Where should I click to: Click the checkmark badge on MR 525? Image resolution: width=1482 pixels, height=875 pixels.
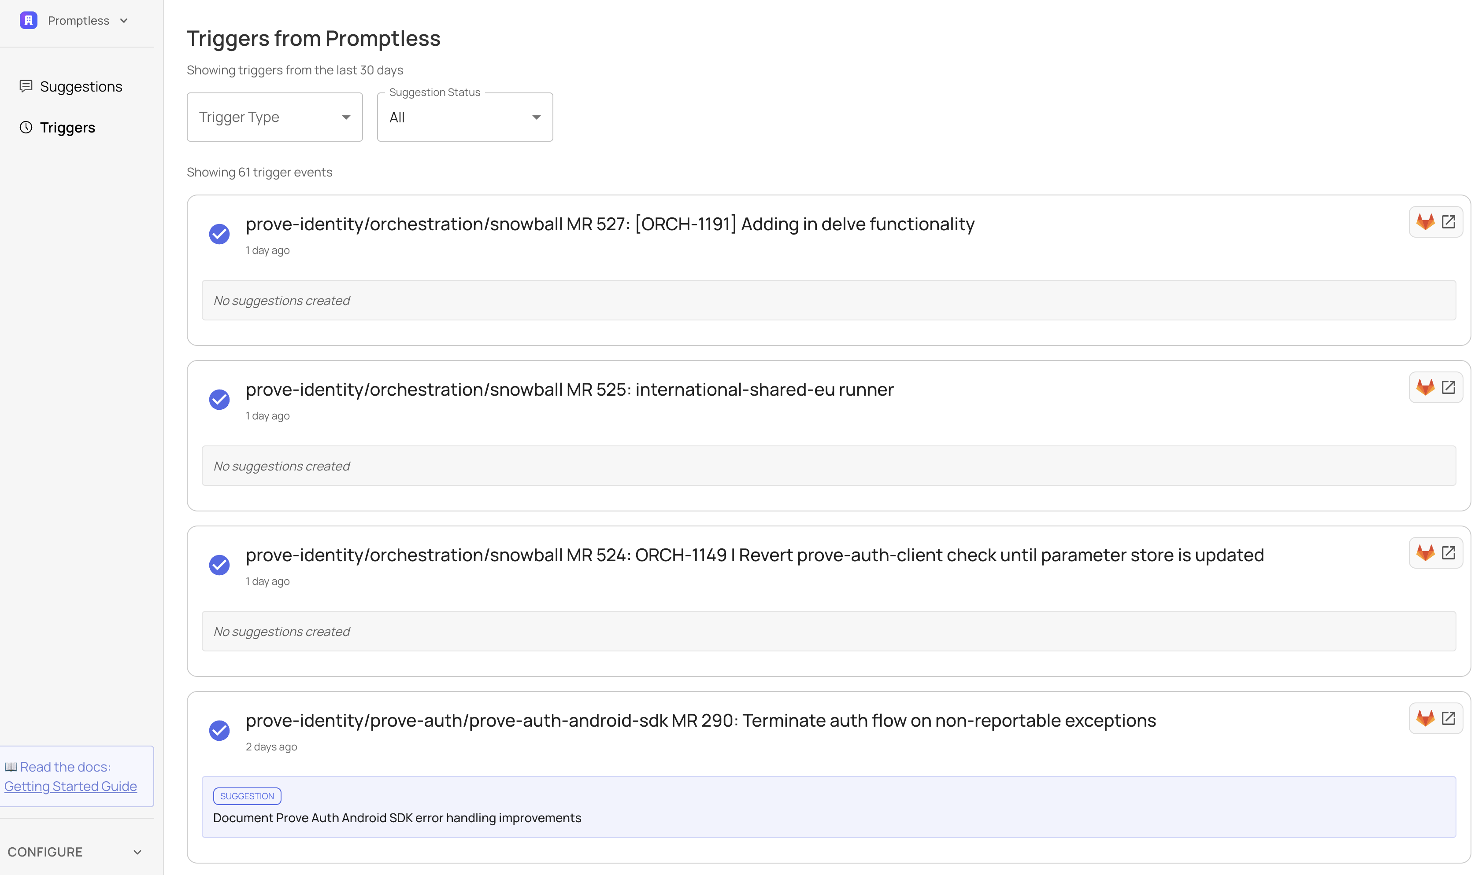coord(219,400)
